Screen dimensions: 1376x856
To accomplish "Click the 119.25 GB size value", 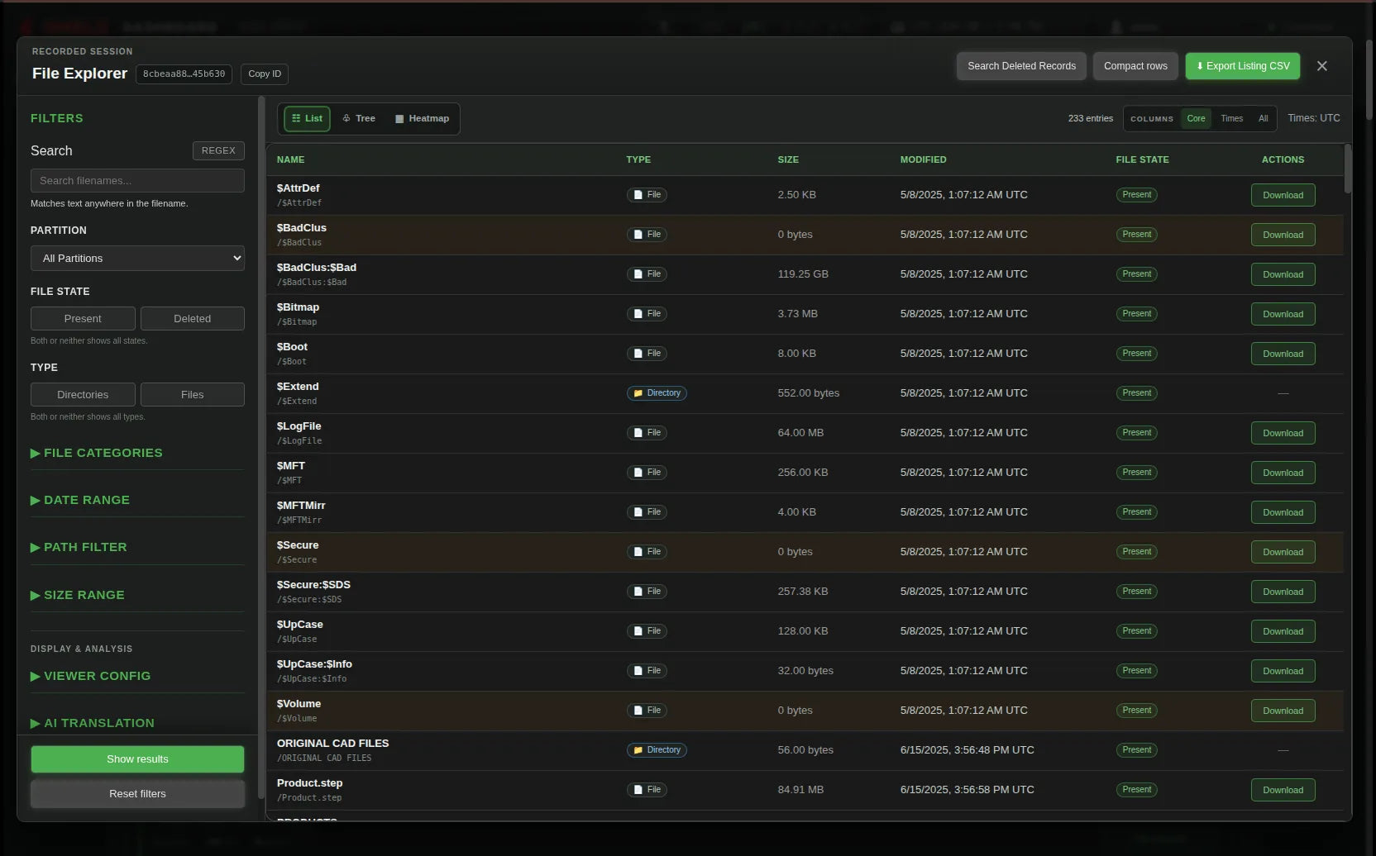I will [x=803, y=274].
